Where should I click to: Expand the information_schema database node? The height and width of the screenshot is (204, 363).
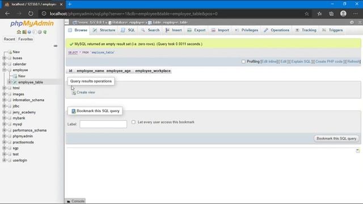click(4, 100)
